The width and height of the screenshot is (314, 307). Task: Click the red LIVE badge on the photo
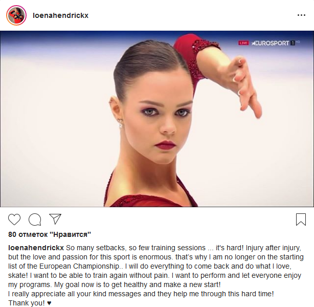[243, 43]
